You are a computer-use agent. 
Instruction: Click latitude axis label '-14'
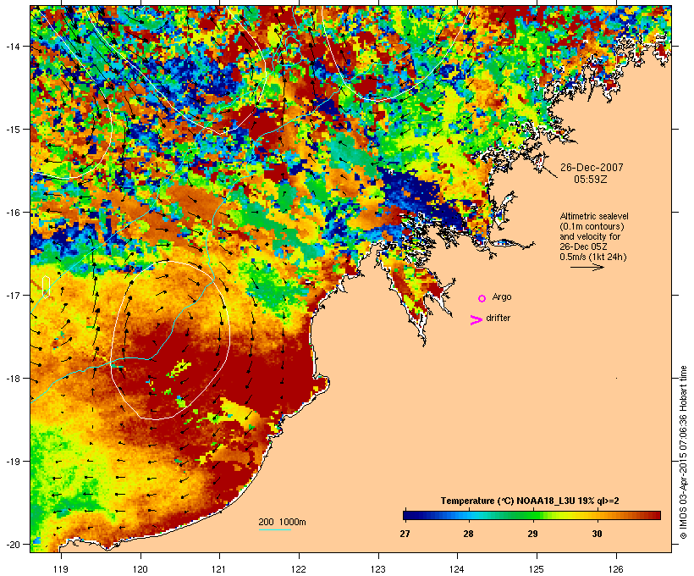pyautogui.click(x=13, y=46)
